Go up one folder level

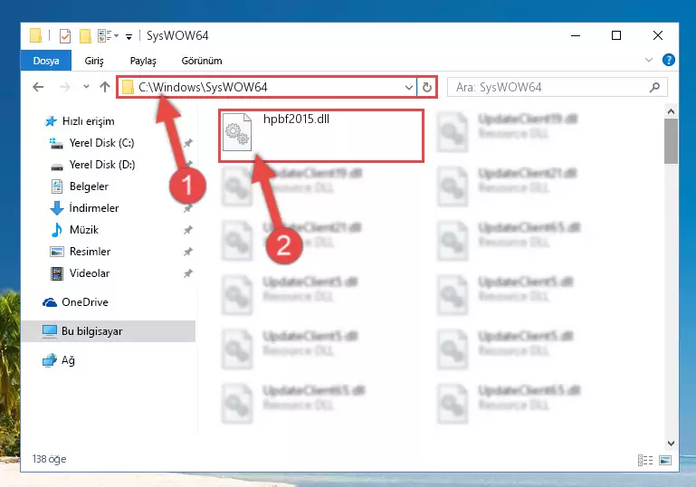coord(105,87)
